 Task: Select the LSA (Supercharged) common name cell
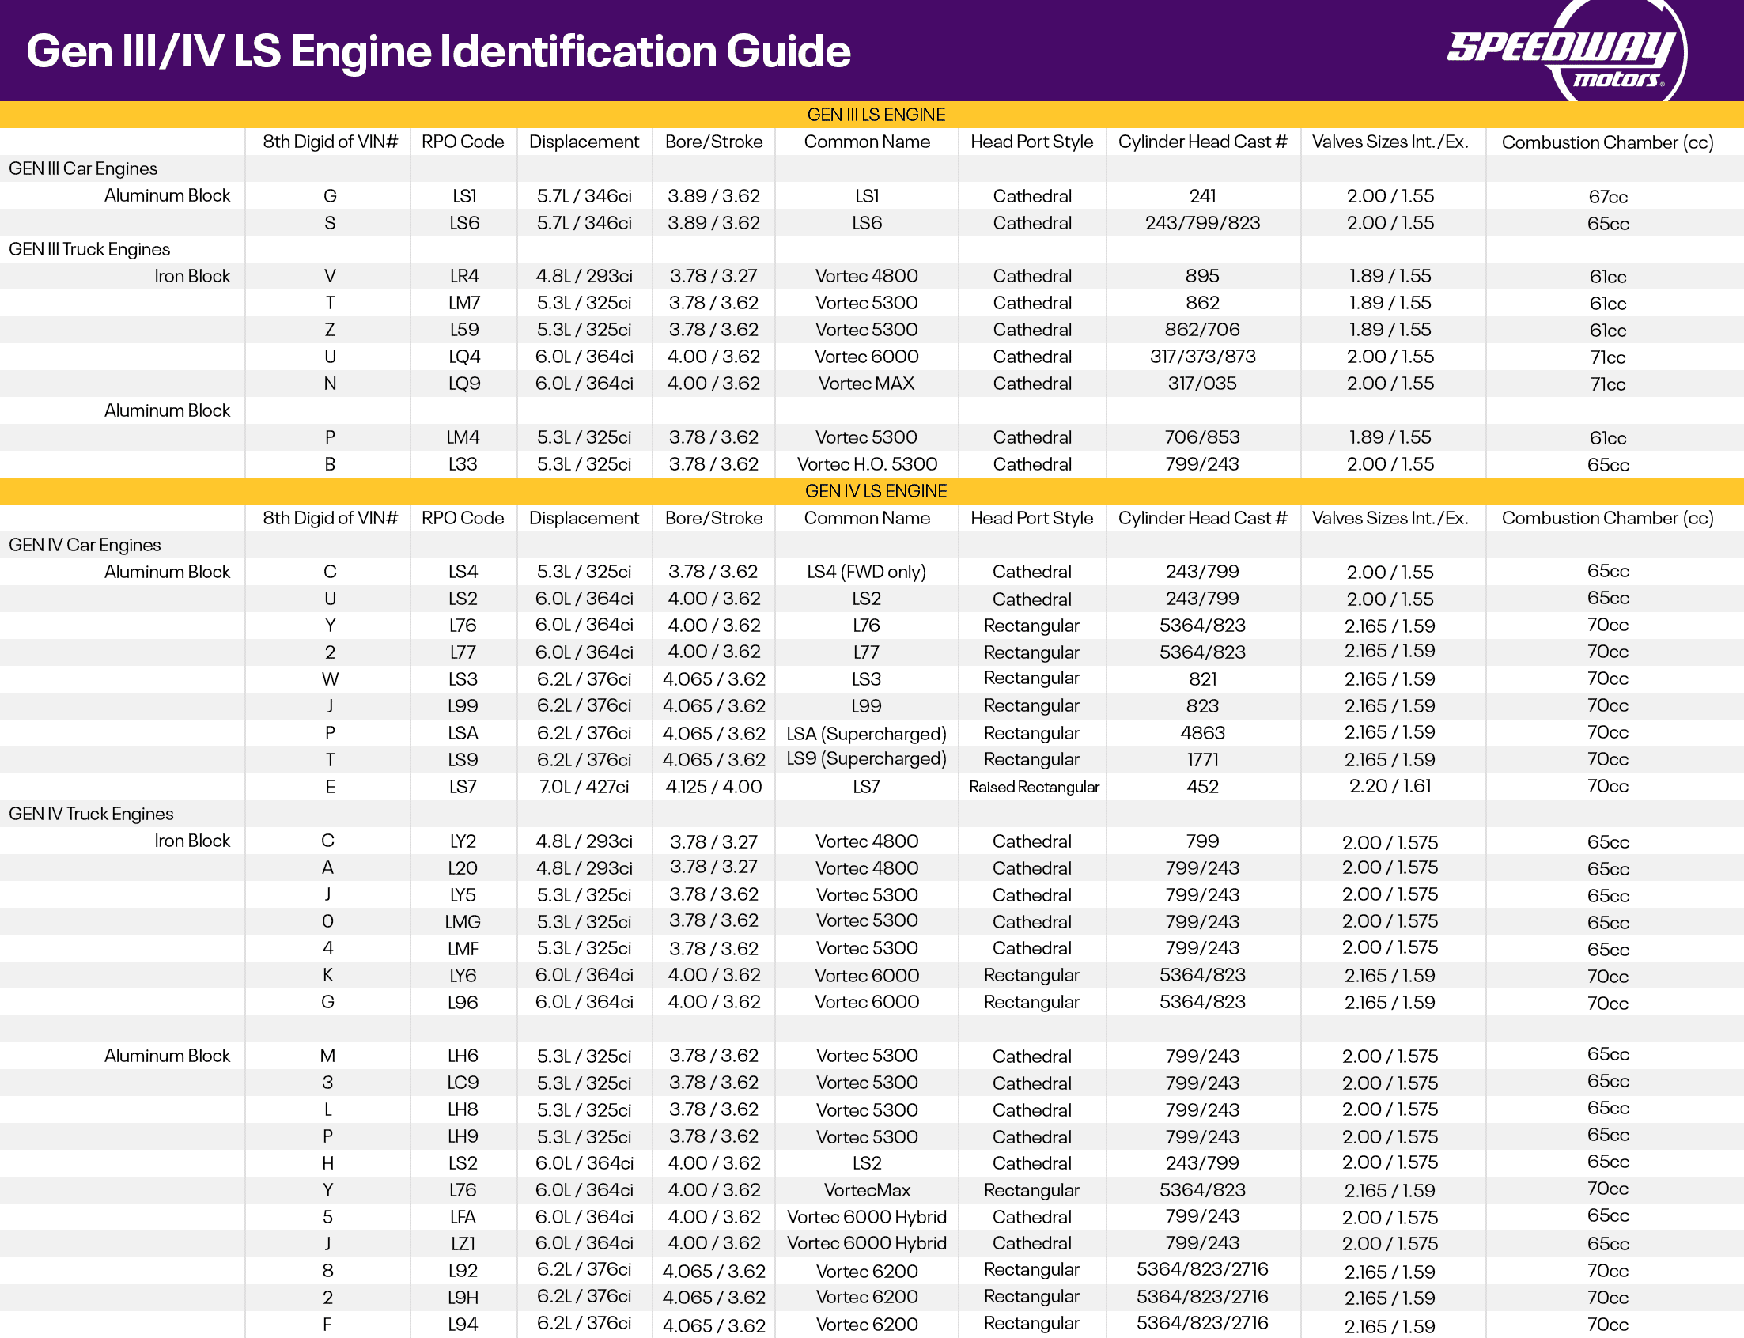click(865, 733)
